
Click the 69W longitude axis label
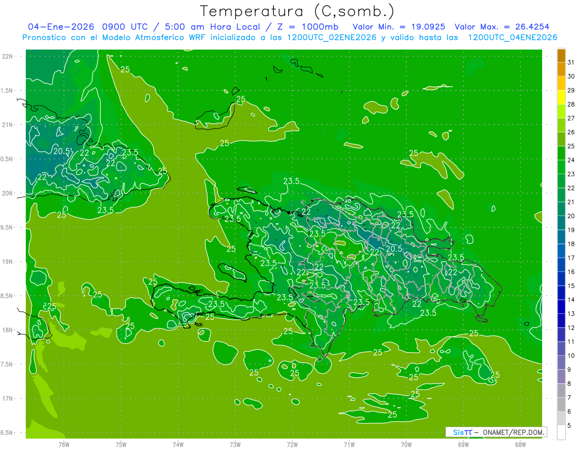463,445
